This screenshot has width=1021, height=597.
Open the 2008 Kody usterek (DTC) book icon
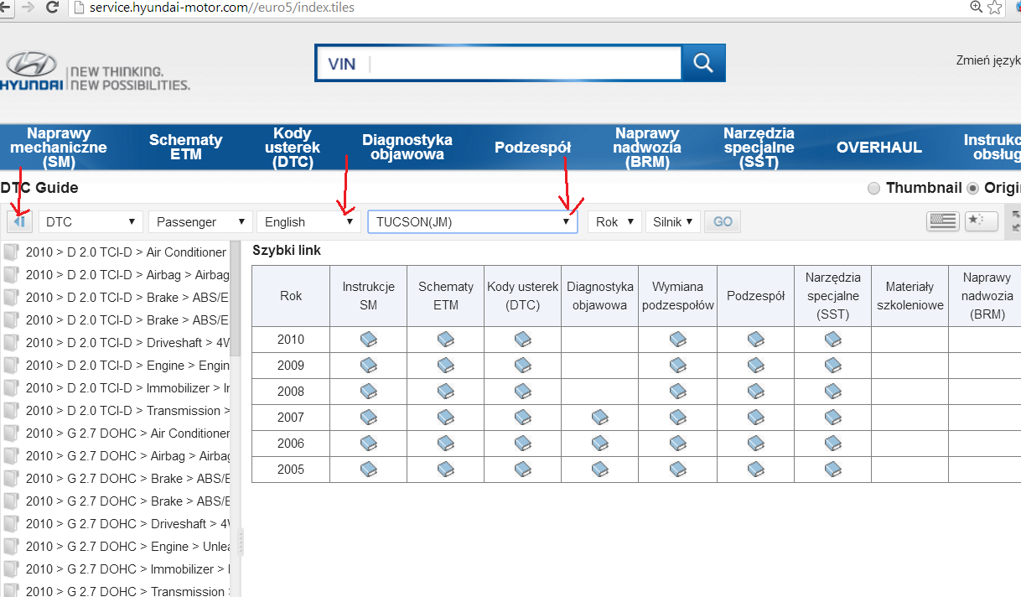click(523, 391)
